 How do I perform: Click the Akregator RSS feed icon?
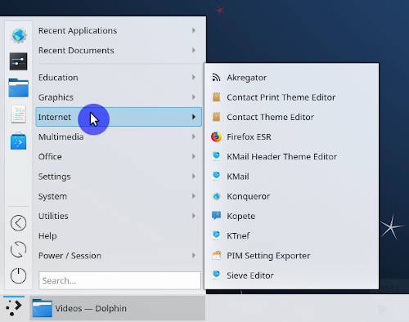tap(216, 78)
